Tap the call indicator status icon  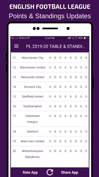[x=28, y=38]
